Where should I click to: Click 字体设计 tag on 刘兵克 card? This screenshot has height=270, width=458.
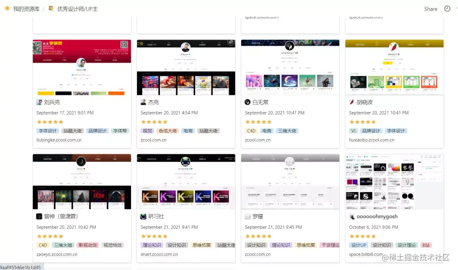click(x=47, y=131)
